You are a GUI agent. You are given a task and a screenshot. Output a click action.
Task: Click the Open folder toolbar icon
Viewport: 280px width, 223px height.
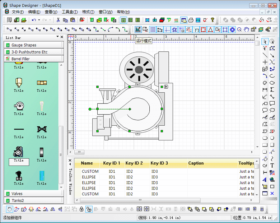23,20
